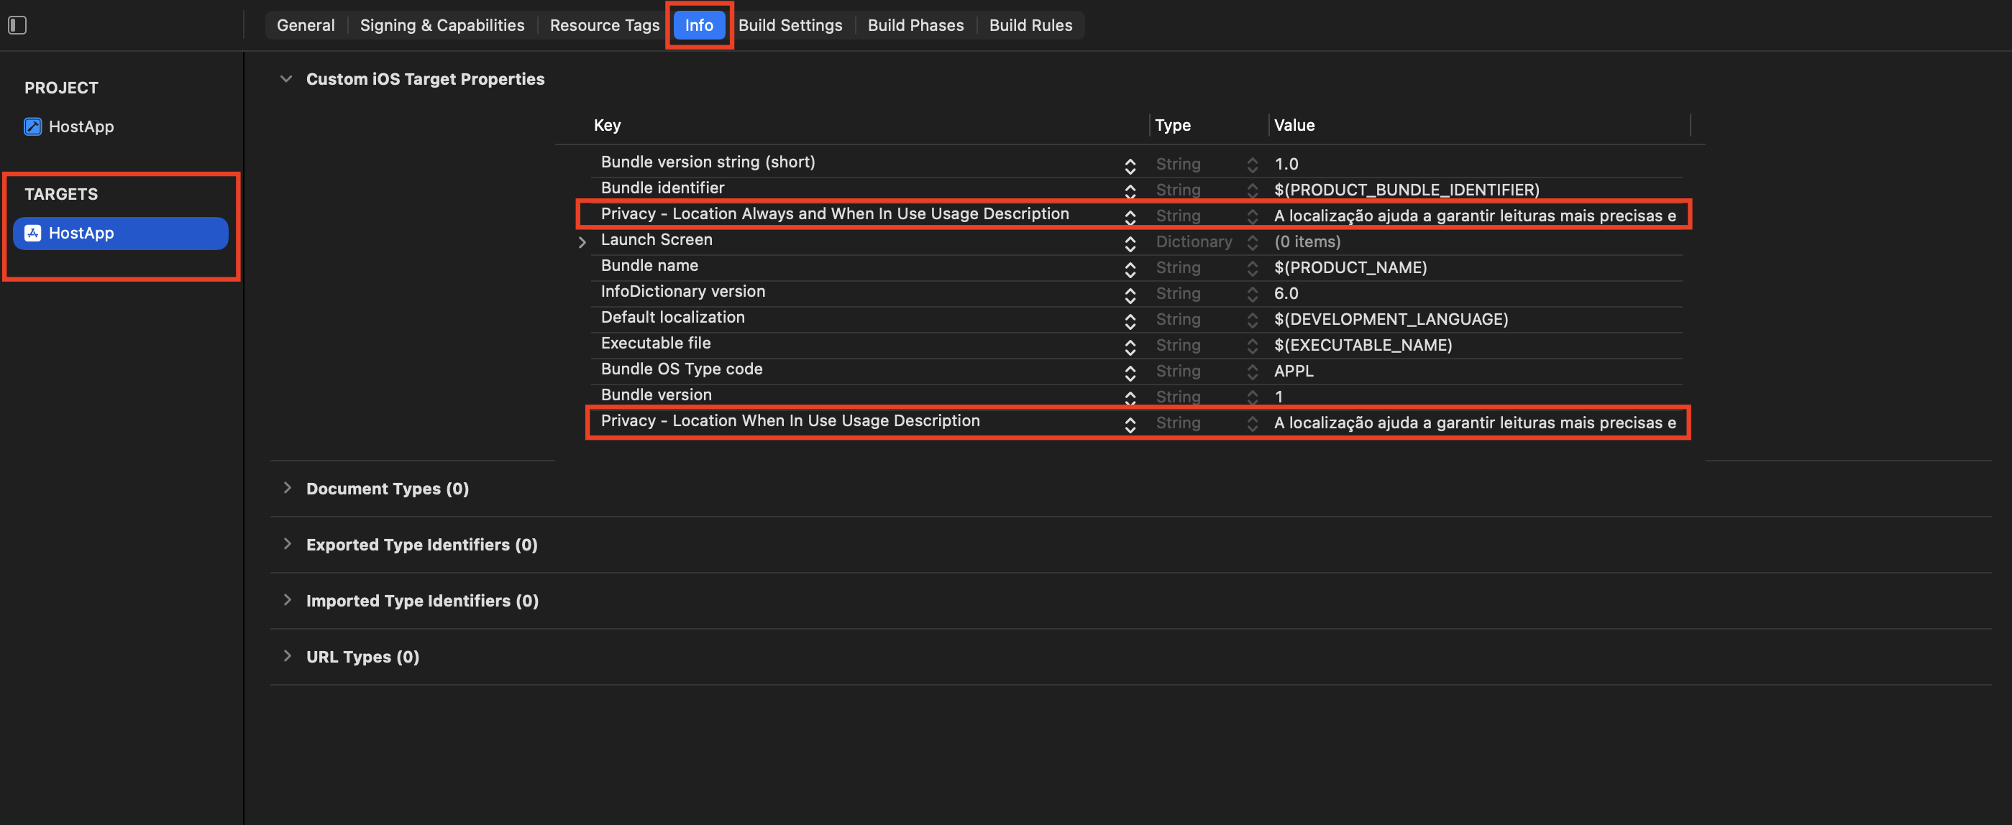Select HostApp under TARGETS
Image resolution: width=2012 pixels, height=825 pixels.
pos(121,233)
